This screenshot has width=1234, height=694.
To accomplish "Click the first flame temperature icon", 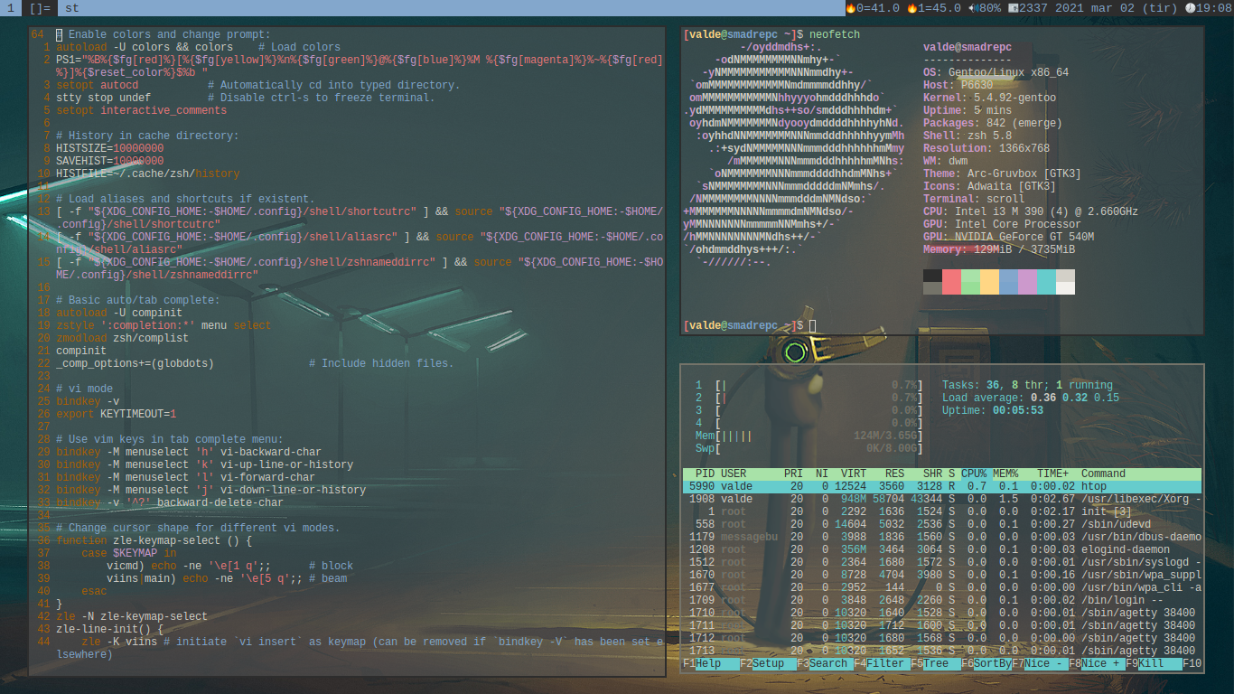I will point(850,8).
